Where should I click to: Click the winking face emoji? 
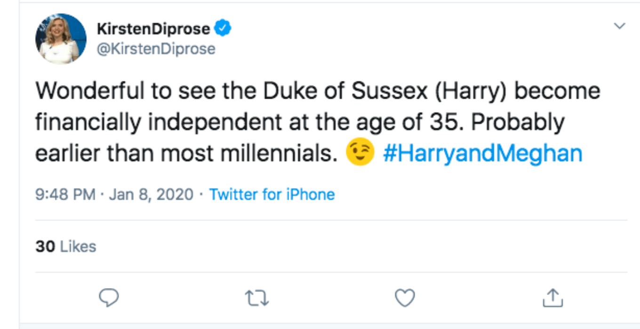(360, 154)
